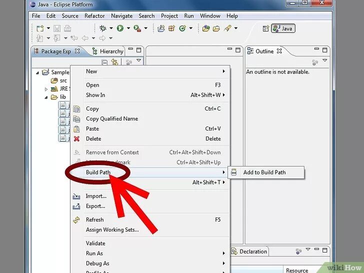Select Build Path in context menu

click(150, 172)
